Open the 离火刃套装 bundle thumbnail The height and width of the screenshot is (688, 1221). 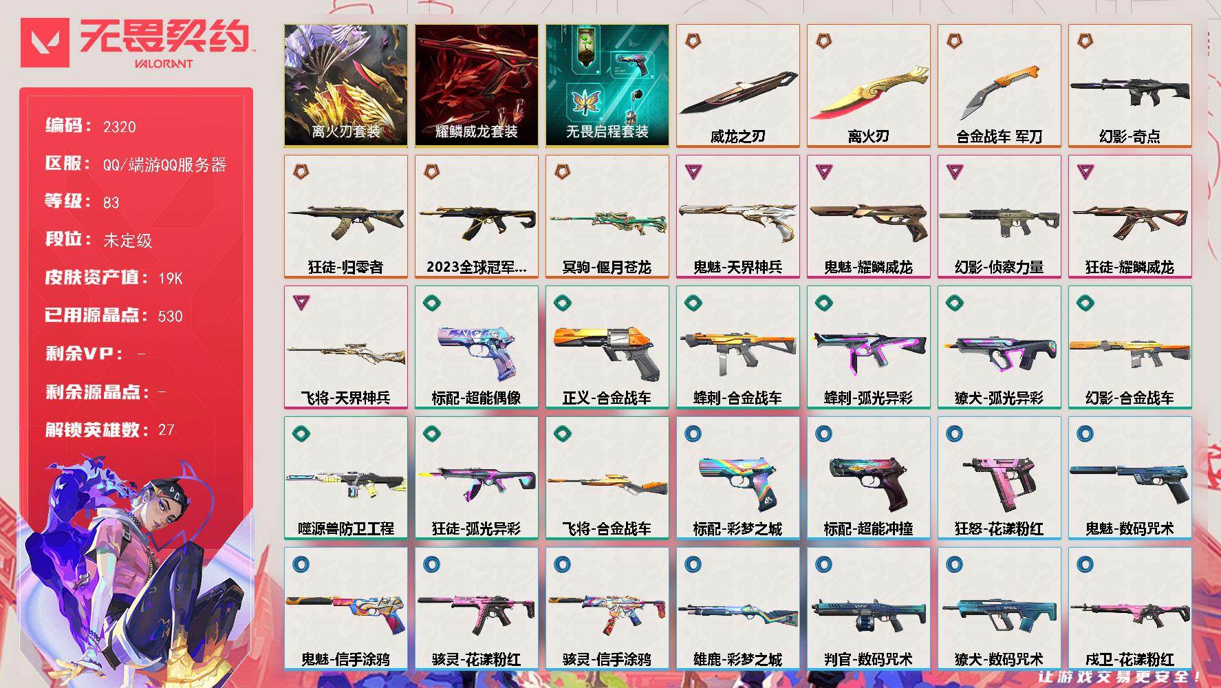(x=345, y=86)
